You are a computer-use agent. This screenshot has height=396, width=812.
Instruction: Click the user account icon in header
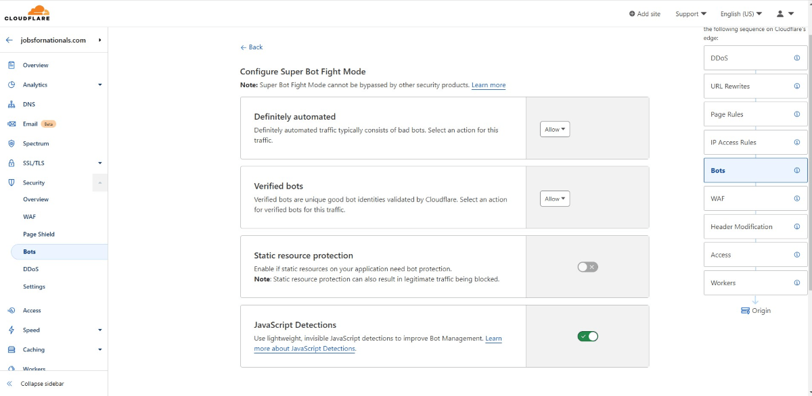[x=780, y=14]
